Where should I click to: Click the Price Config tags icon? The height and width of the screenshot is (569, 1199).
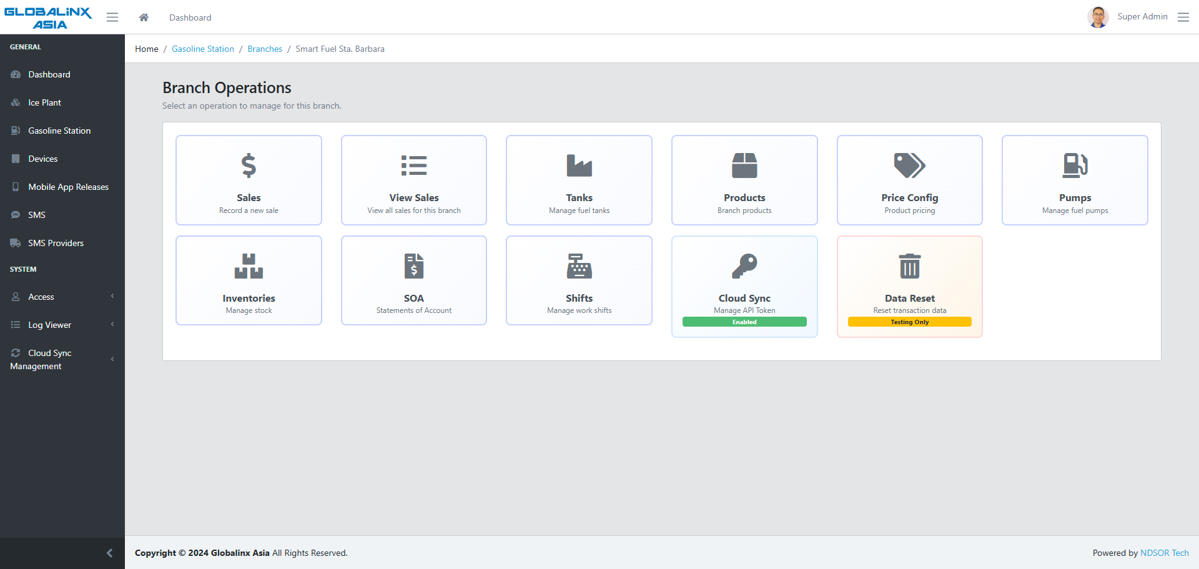coord(910,166)
